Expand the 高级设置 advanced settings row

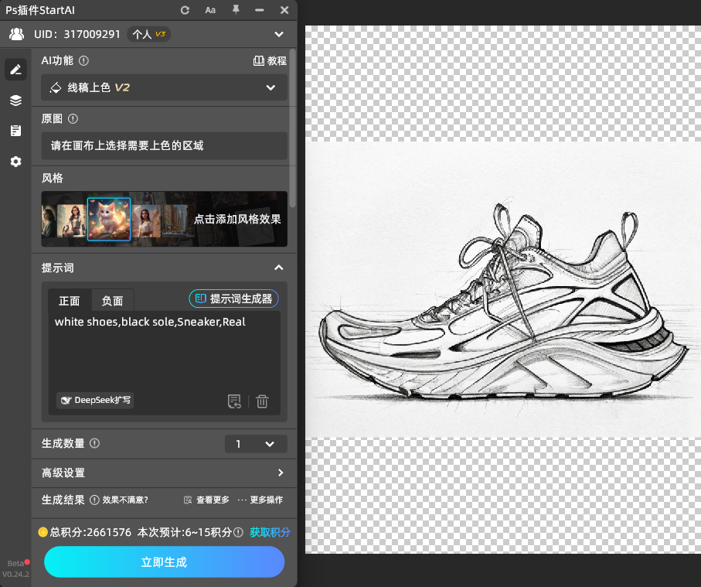(164, 473)
